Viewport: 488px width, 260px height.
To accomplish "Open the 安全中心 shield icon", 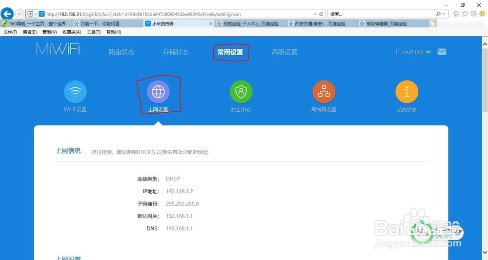I will click(x=241, y=92).
